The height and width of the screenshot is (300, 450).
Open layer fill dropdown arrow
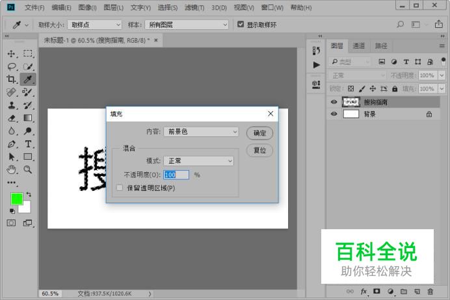[x=442, y=89]
